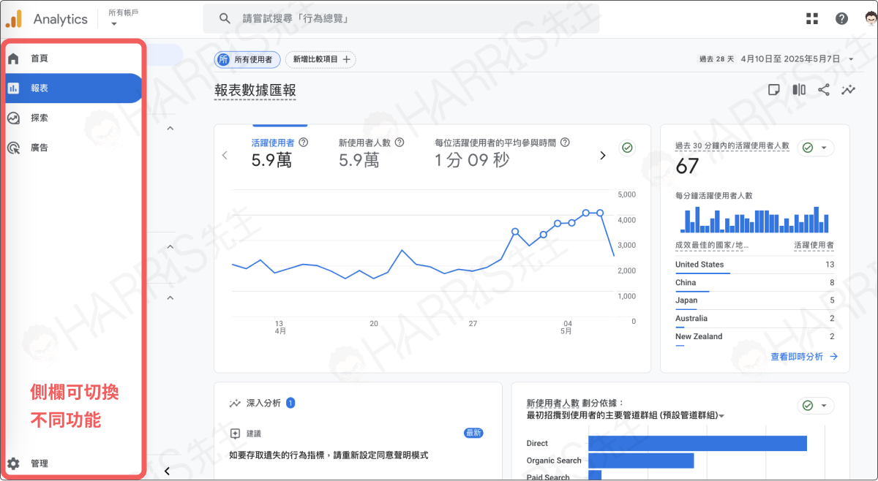Open insight 如要存取遺失的行為指標
878x481 pixels.
pyautogui.click(x=329, y=455)
